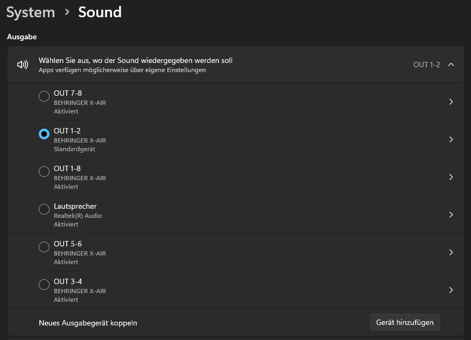
Task: Select OUT 5-6 as playback device
Action: pos(44,247)
